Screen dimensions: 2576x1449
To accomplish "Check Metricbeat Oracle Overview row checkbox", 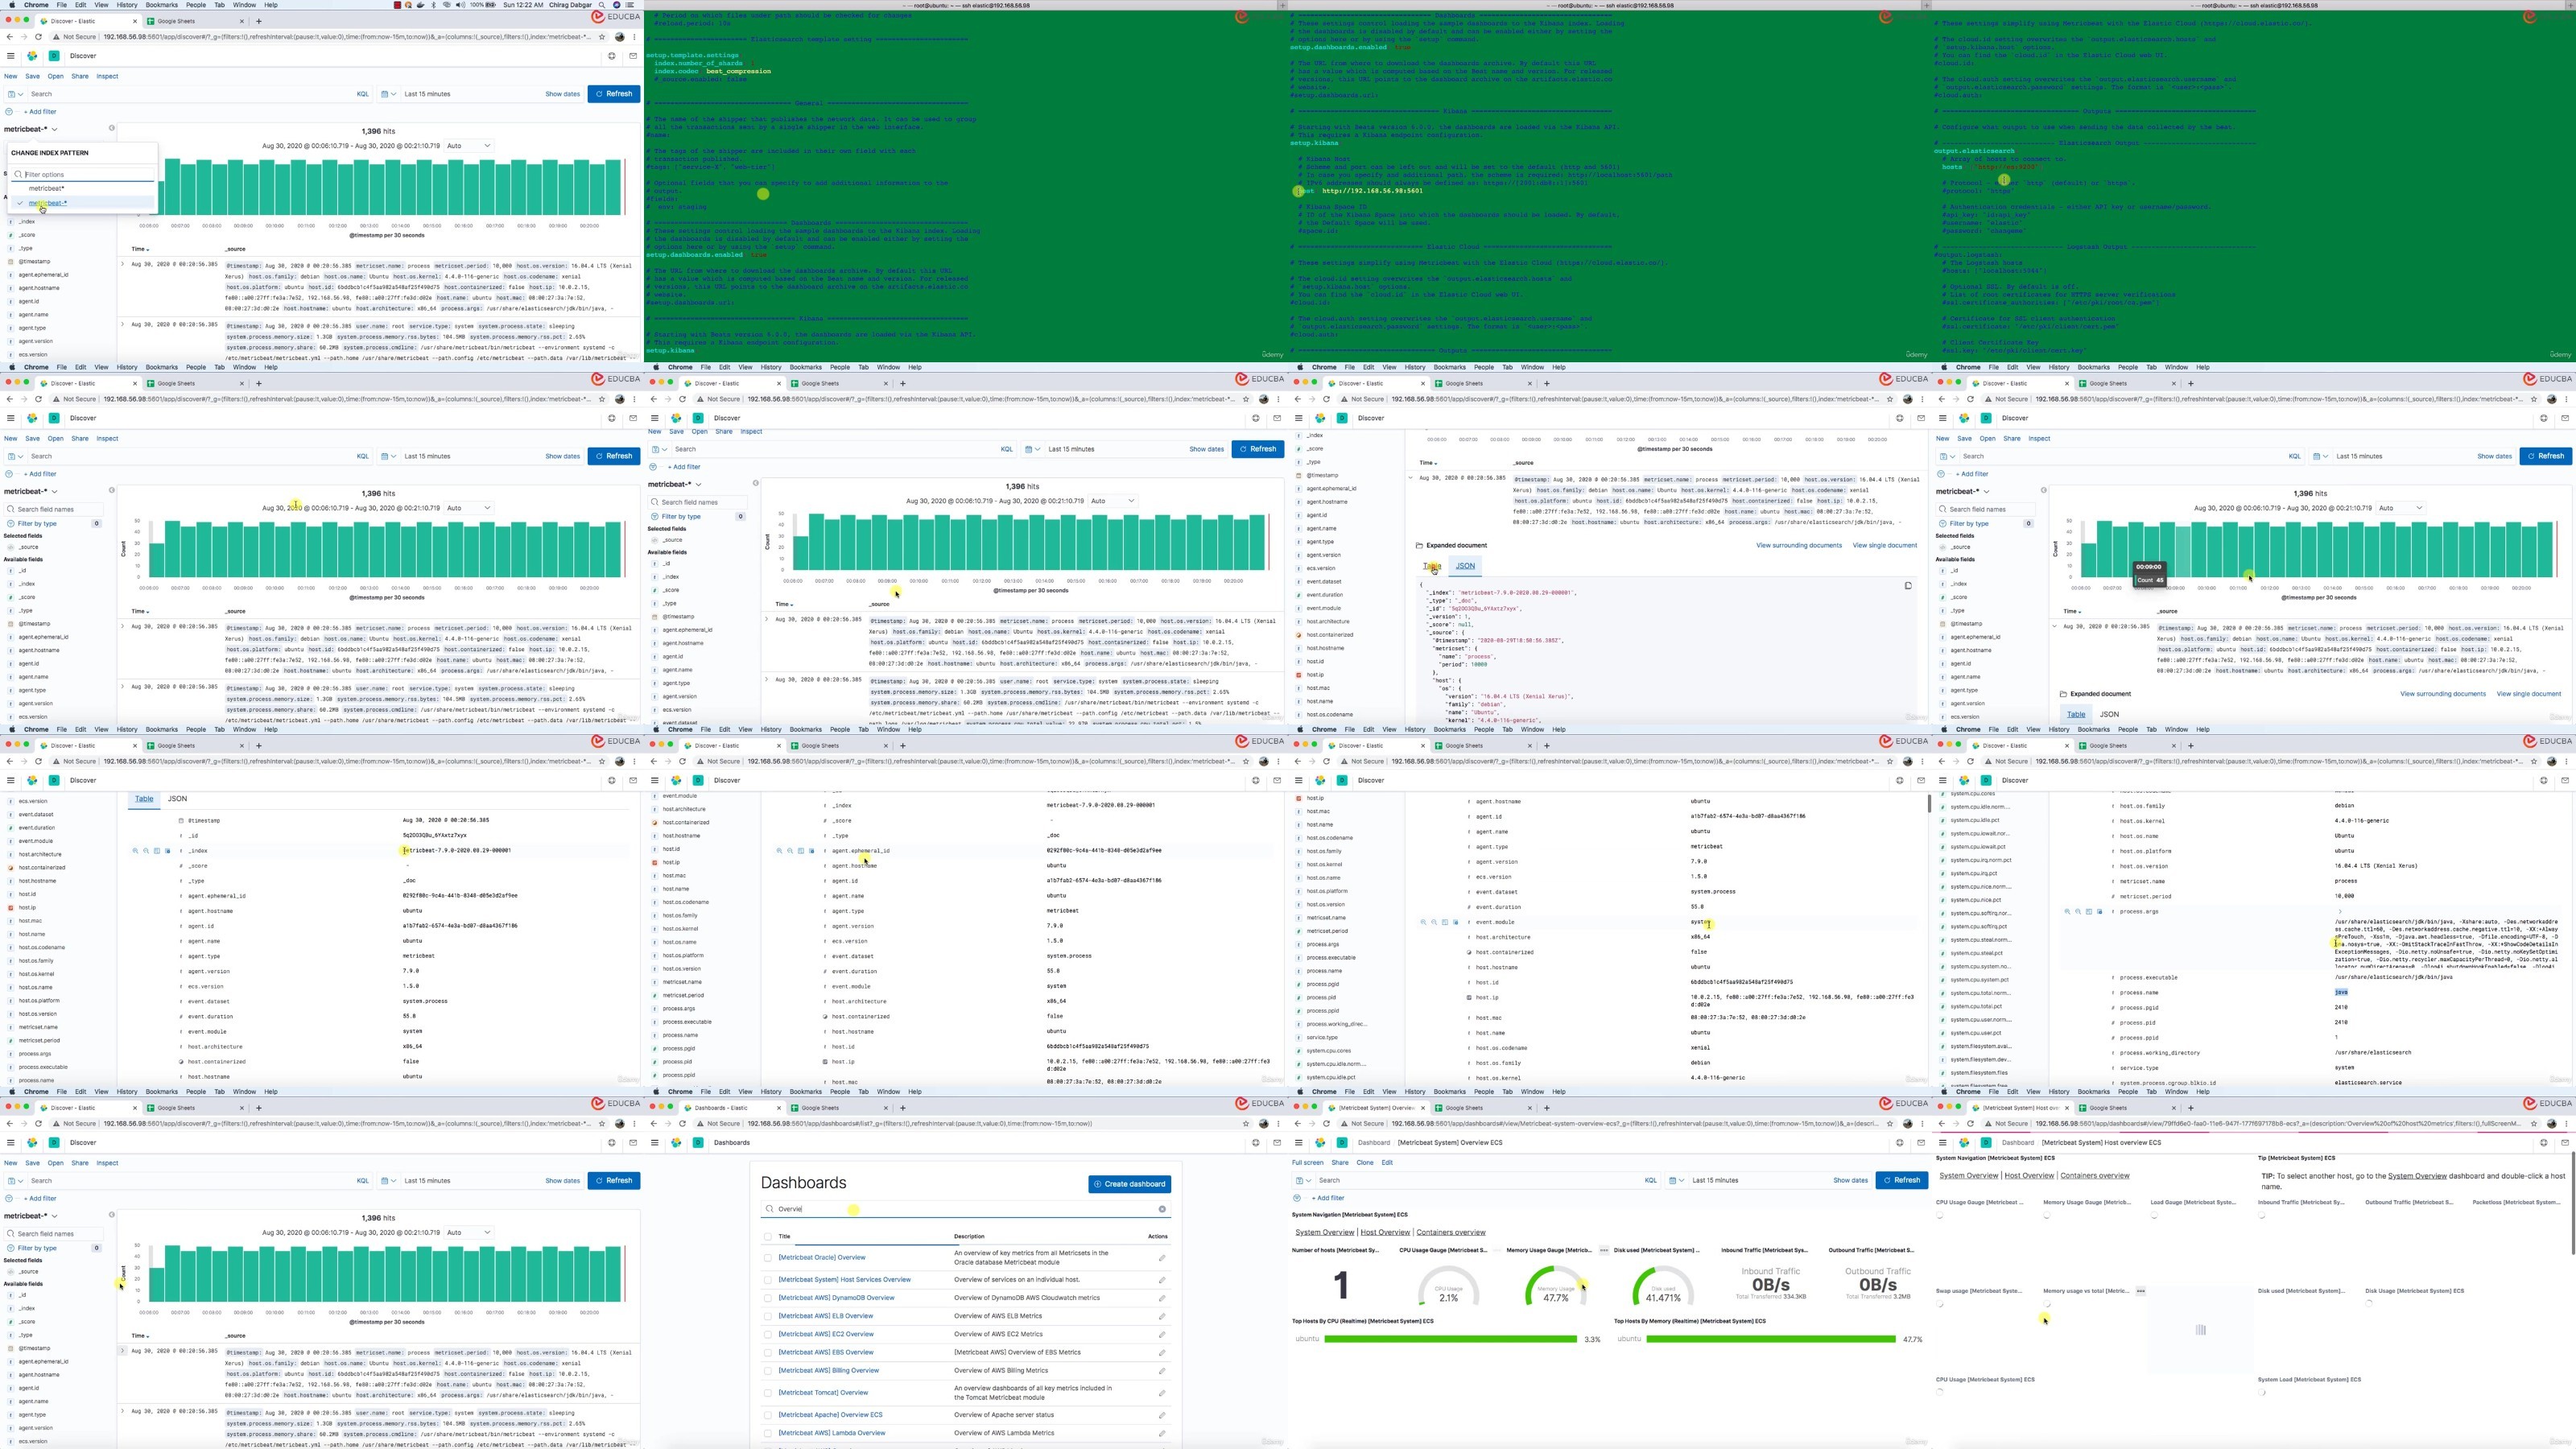I will point(768,1258).
